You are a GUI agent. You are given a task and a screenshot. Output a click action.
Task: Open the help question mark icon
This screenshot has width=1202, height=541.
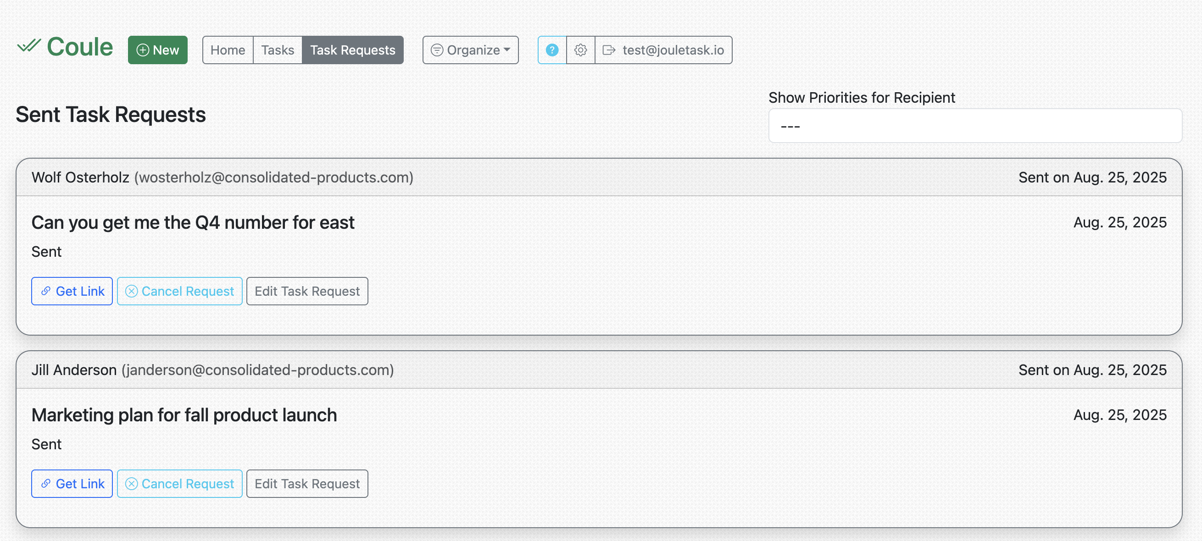[x=551, y=50]
